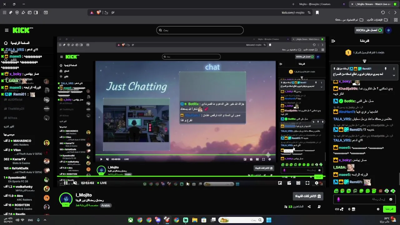Enter fullscreen mode on the player
This screenshot has width=400, height=225.
307,183
